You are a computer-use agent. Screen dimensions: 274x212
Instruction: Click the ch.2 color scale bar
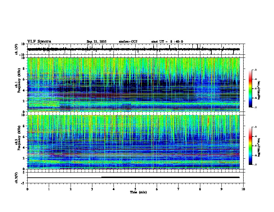pyautogui.click(x=250, y=146)
